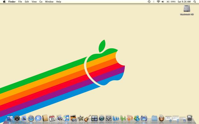Launch Microsoft Excel from Dock
The image size is (199, 124).
123,118
